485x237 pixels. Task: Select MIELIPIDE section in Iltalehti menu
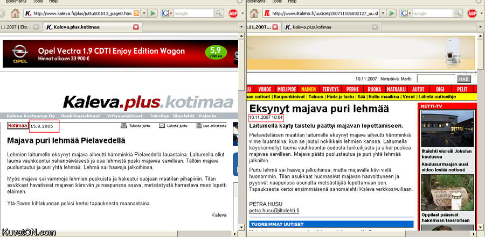pos(287,89)
